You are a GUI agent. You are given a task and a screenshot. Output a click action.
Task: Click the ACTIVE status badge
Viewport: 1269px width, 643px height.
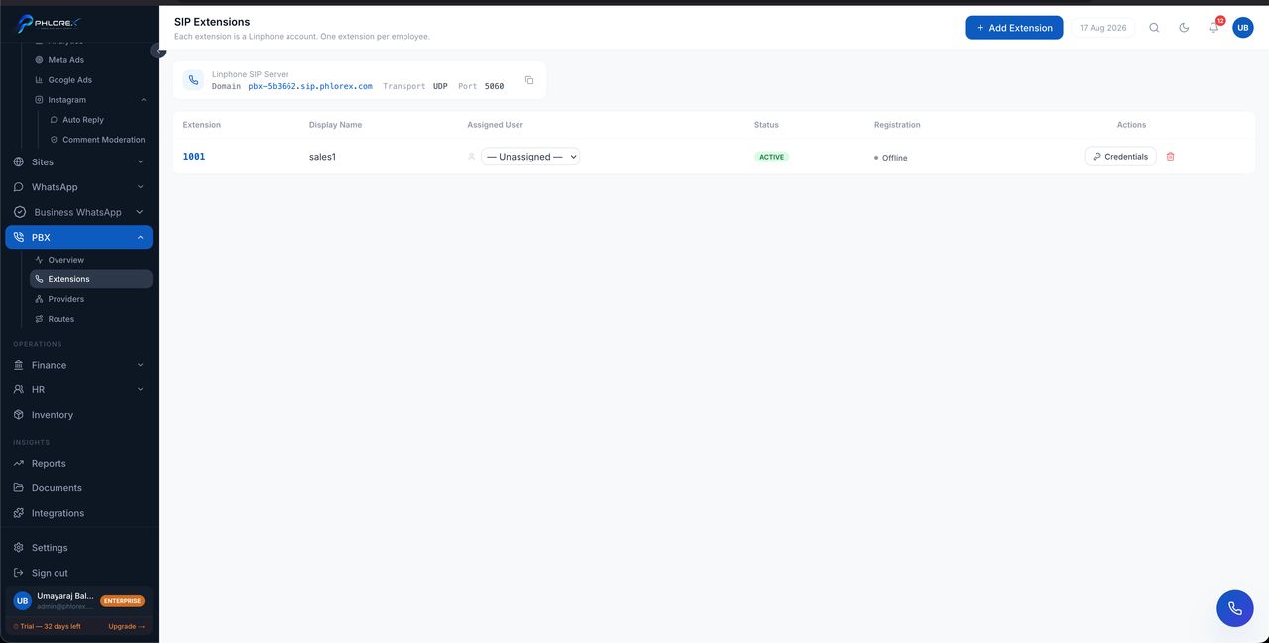(771, 157)
